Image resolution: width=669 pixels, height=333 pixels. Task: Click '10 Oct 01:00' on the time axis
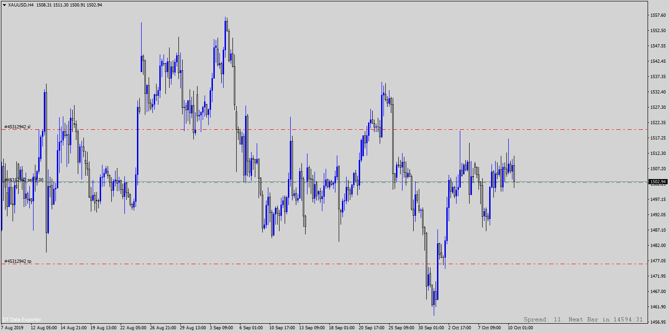pyautogui.click(x=520, y=328)
